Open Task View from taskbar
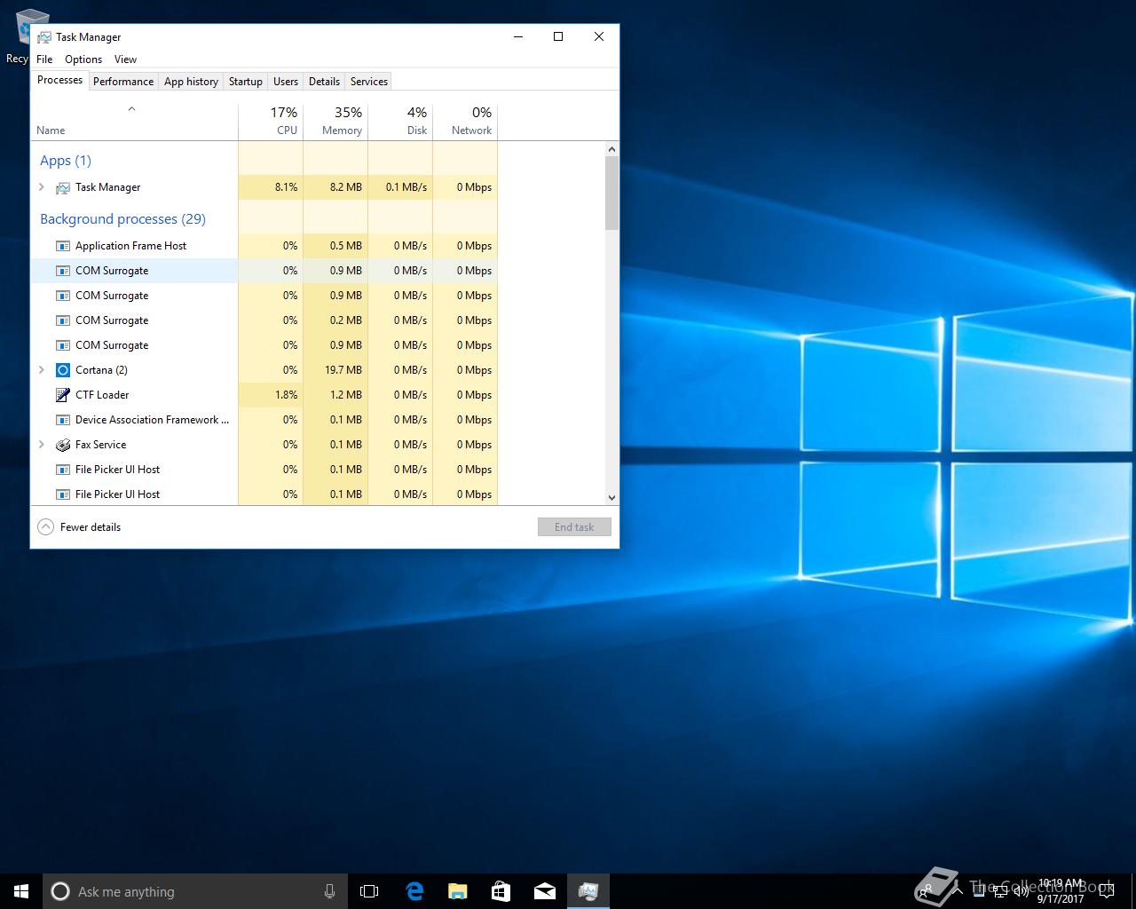Image resolution: width=1136 pixels, height=909 pixels. [369, 891]
